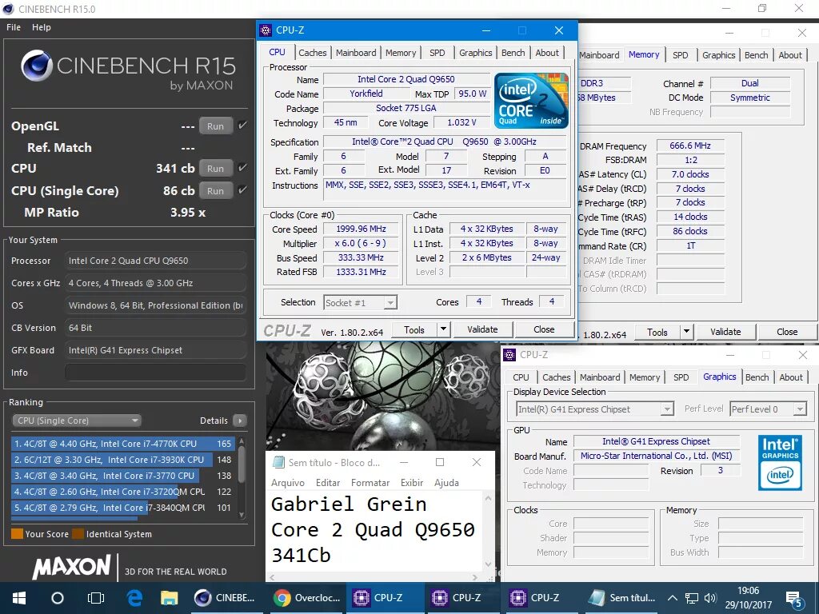Click the Info input field in Cinebench
This screenshot has height=614, width=819.
pos(155,373)
